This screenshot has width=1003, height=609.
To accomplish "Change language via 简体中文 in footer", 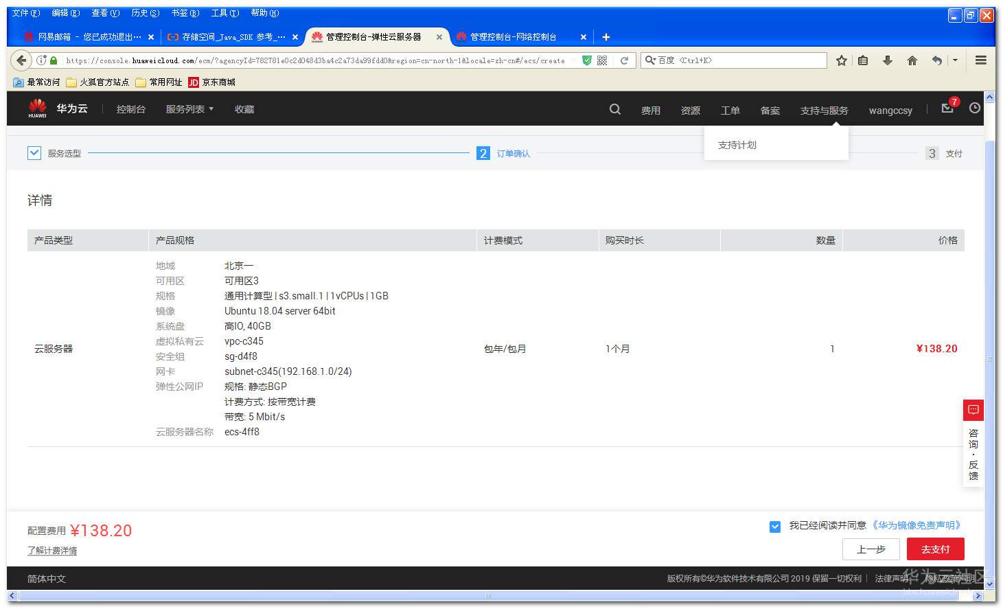I will coord(47,579).
